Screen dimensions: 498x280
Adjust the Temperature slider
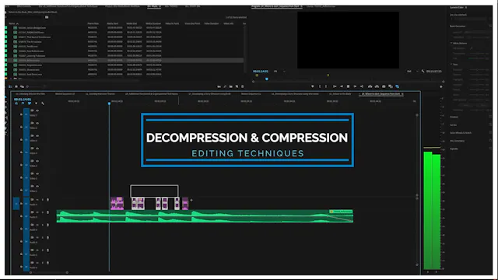coord(477,54)
